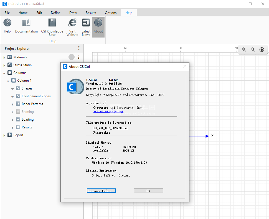Viewport: 269px width, 219px height.
Task: Maximize the CSiCol main window
Action: (x=250, y=4)
